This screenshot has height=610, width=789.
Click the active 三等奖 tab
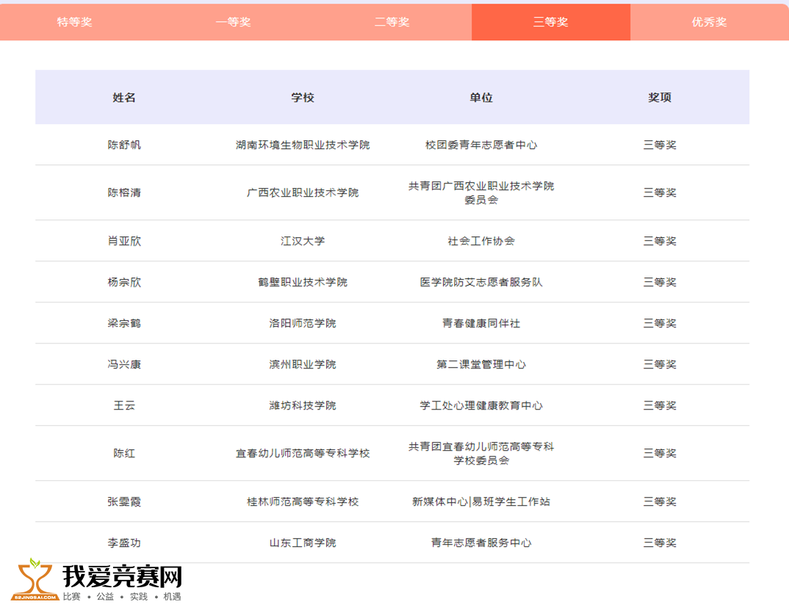click(551, 22)
